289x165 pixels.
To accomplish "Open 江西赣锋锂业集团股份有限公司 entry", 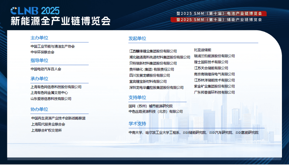I will tap(153, 51).
